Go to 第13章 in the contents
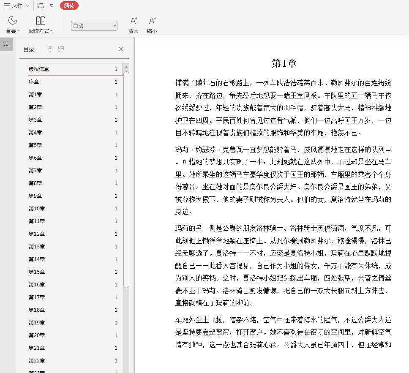 click(x=75, y=247)
